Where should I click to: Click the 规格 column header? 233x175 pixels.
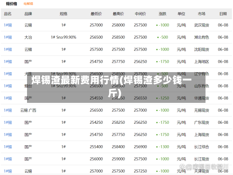pyautogui.click(x=63, y=14)
